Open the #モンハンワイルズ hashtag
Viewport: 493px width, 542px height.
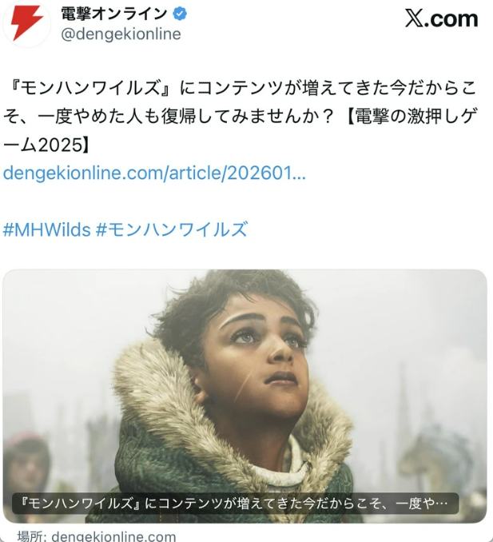point(172,229)
